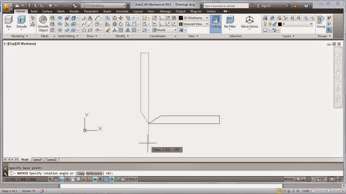The image size is (346, 194).
Task: Click the Autodesk Exchange X icon
Action: 289,5
